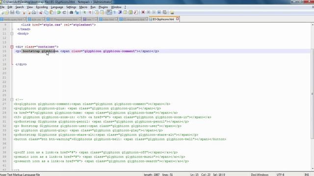Toggle the Word Wrap button
The image size is (314, 176).
tap(109, 13)
